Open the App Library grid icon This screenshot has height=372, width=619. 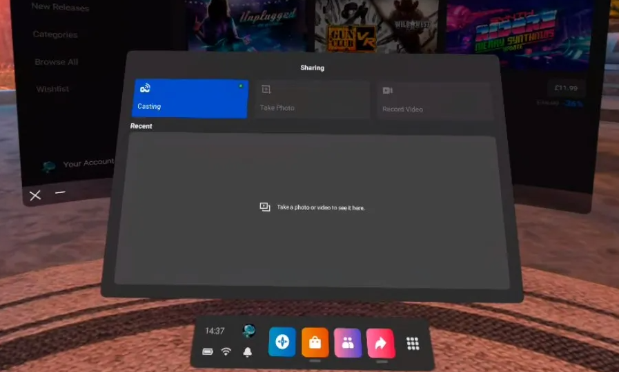(x=413, y=344)
